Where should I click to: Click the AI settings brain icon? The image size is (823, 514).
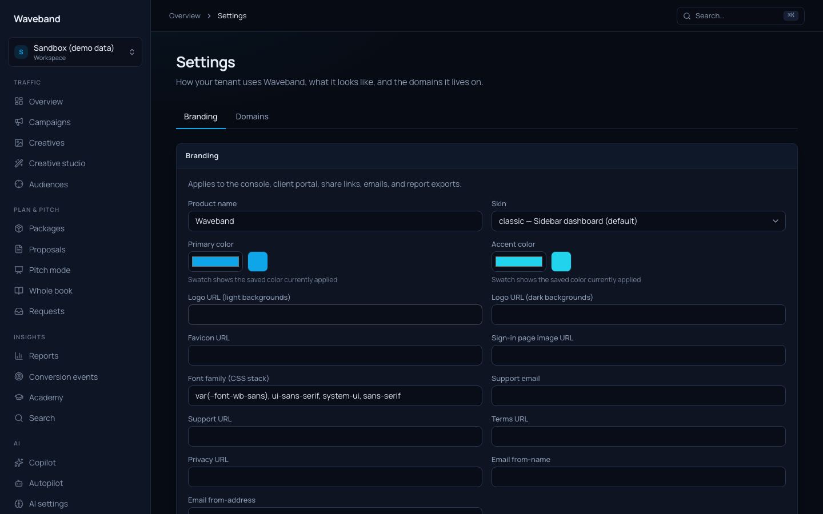point(19,504)
